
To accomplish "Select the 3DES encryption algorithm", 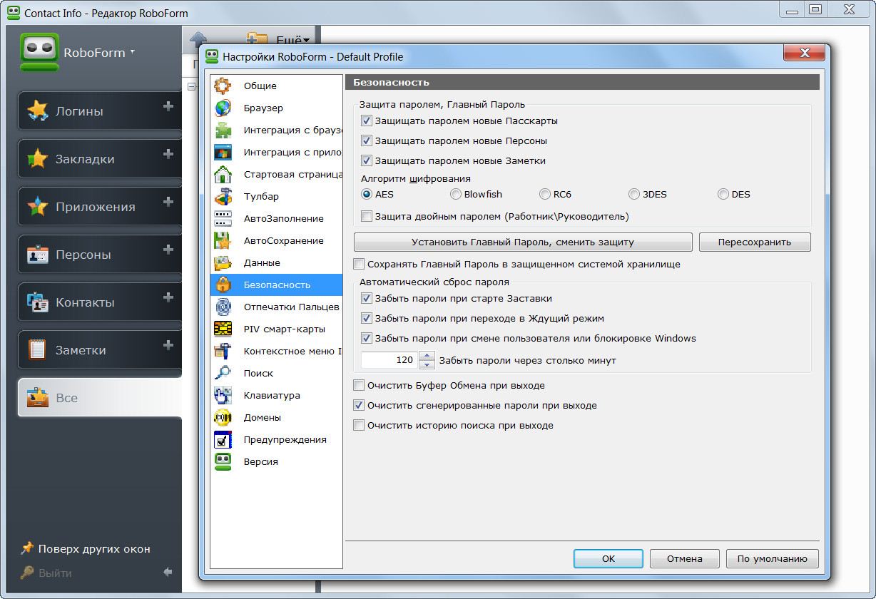I will pos(634,194).
